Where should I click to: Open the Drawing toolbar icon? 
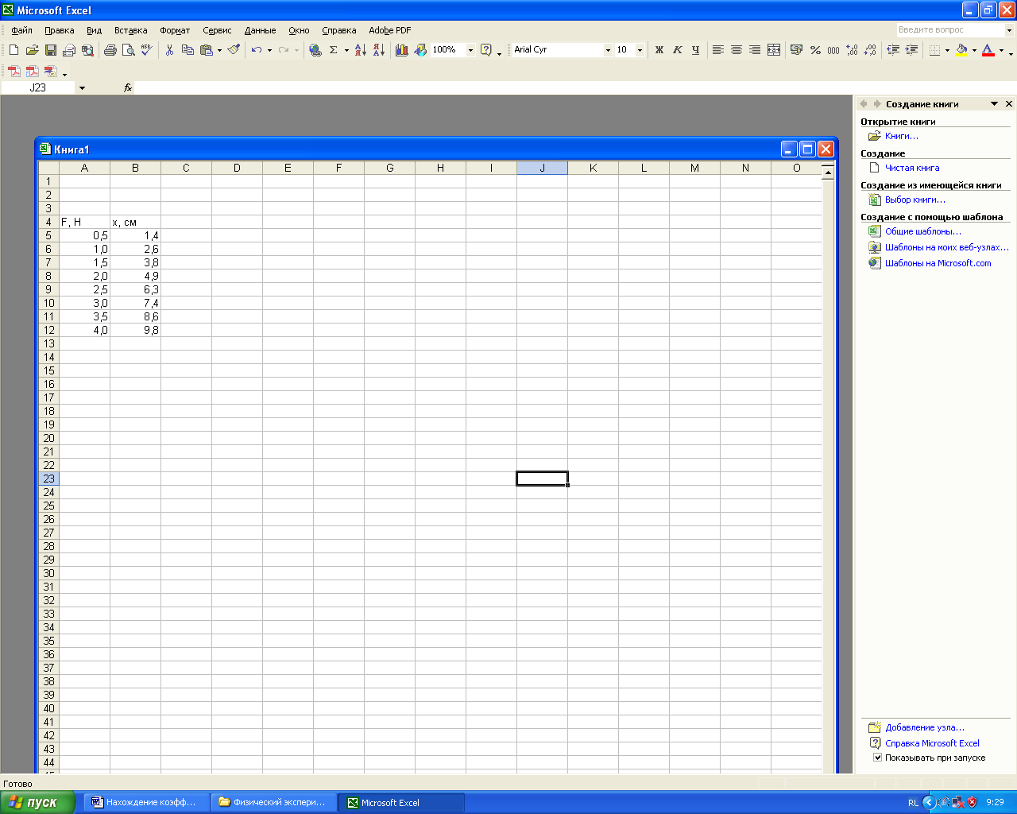click(420, 50)
